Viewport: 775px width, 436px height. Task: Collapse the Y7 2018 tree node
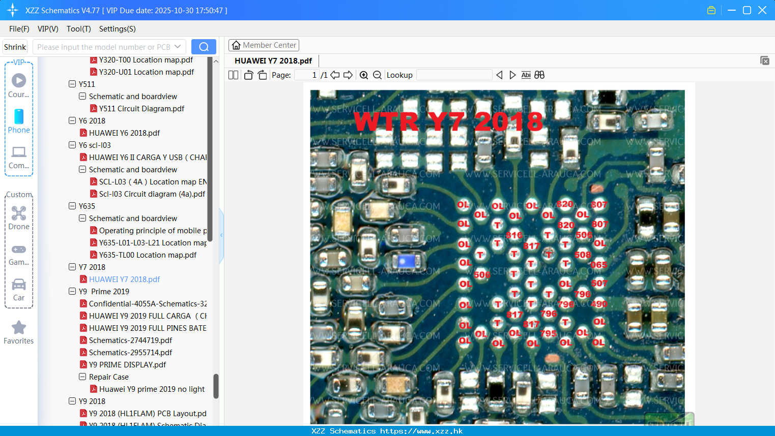pyautogui.click(x=72, y=267)
